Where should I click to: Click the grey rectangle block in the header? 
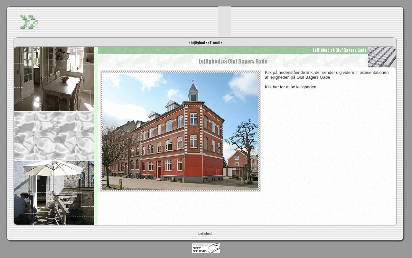click(x=224, y=22)
